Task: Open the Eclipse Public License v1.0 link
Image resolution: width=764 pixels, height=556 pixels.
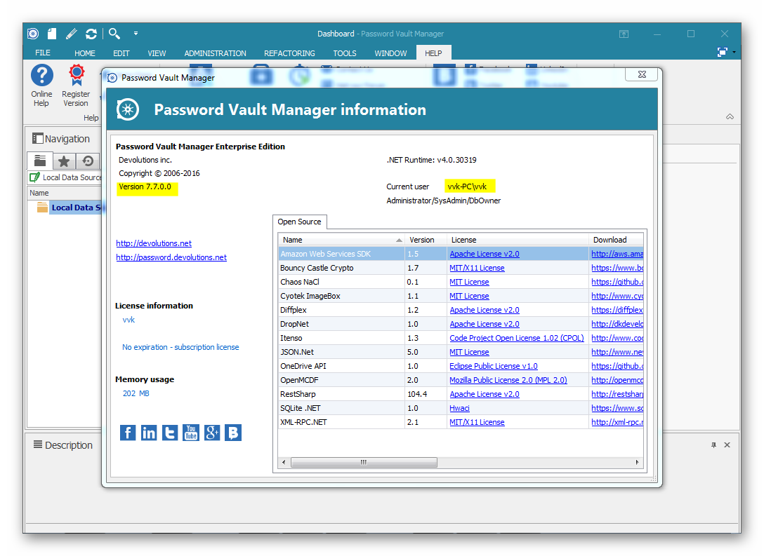Action: coord(494,366)
